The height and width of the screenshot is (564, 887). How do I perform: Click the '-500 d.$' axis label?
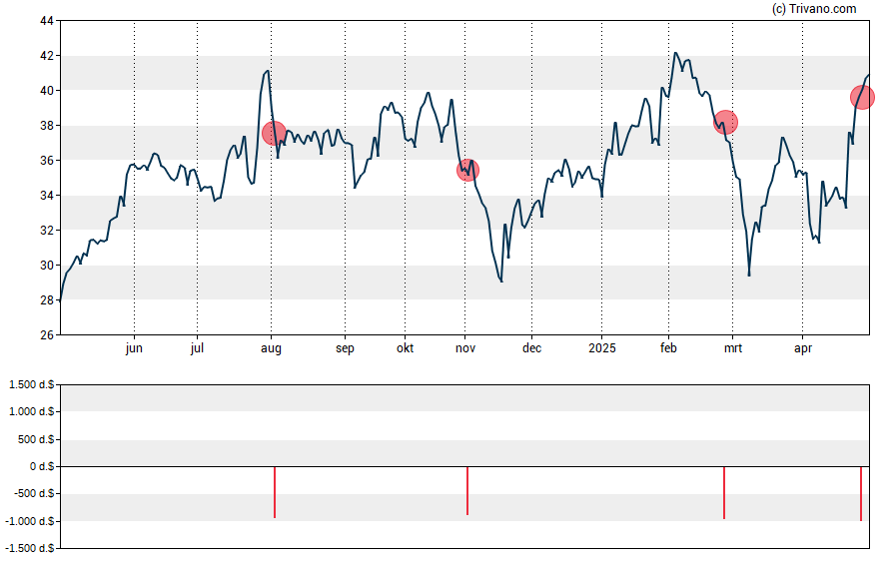(x=34, y=493)
